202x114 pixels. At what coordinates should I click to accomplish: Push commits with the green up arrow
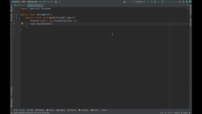click(x=173, y=2)
